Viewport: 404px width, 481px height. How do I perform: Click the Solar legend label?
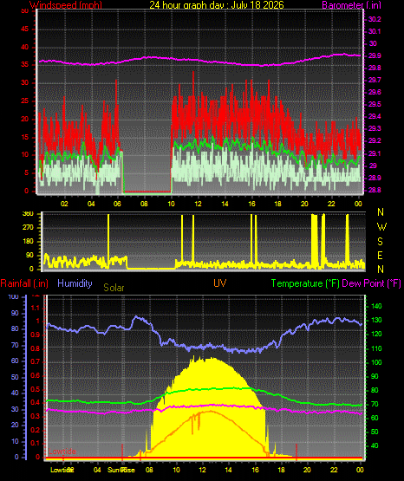point(114,288)
